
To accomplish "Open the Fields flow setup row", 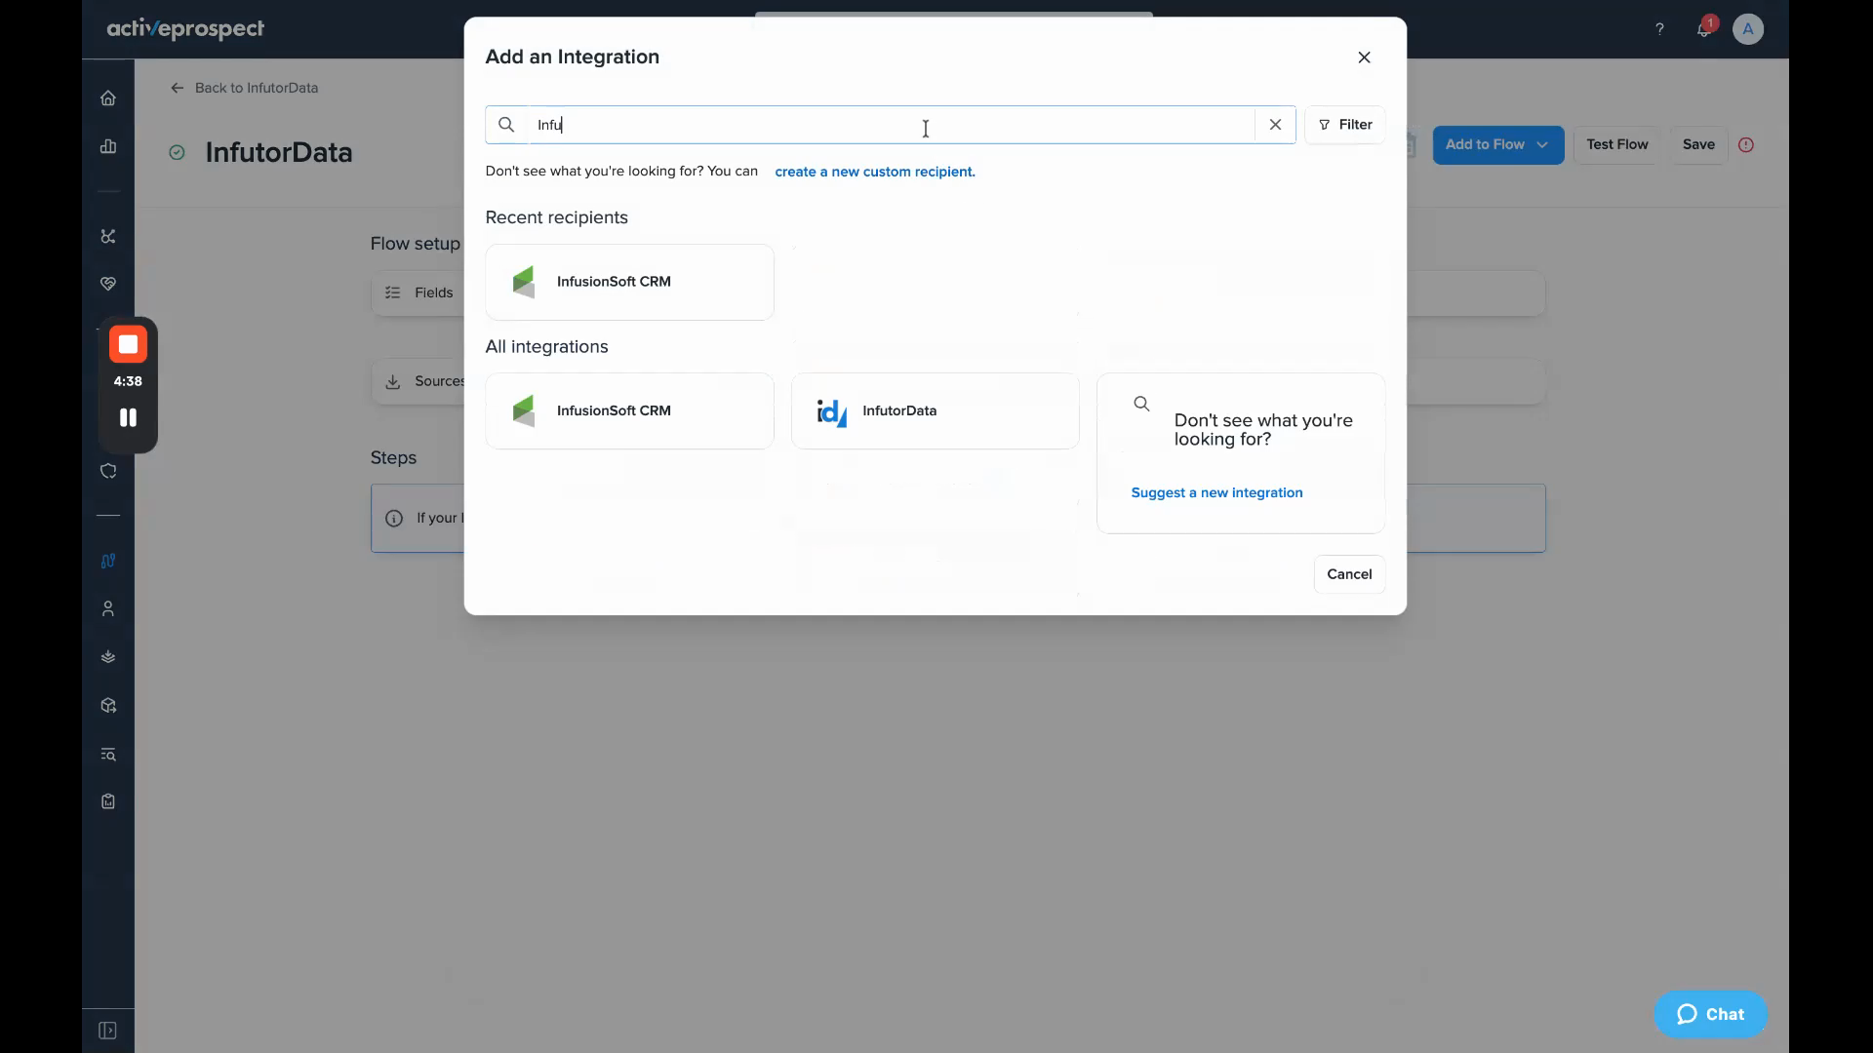I will [x=419, y=292].
